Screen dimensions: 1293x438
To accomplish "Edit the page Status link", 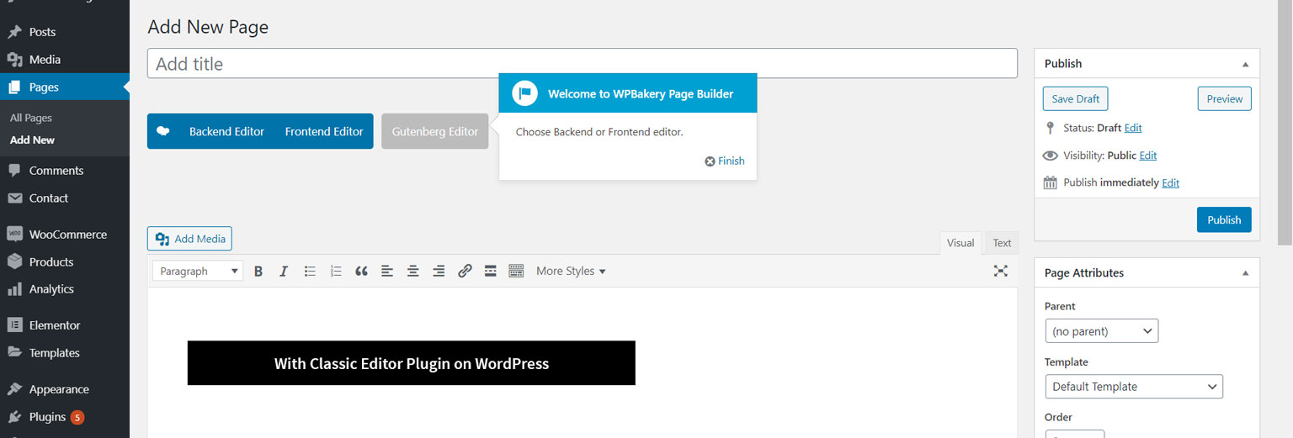I will [x=1133, y=128].
